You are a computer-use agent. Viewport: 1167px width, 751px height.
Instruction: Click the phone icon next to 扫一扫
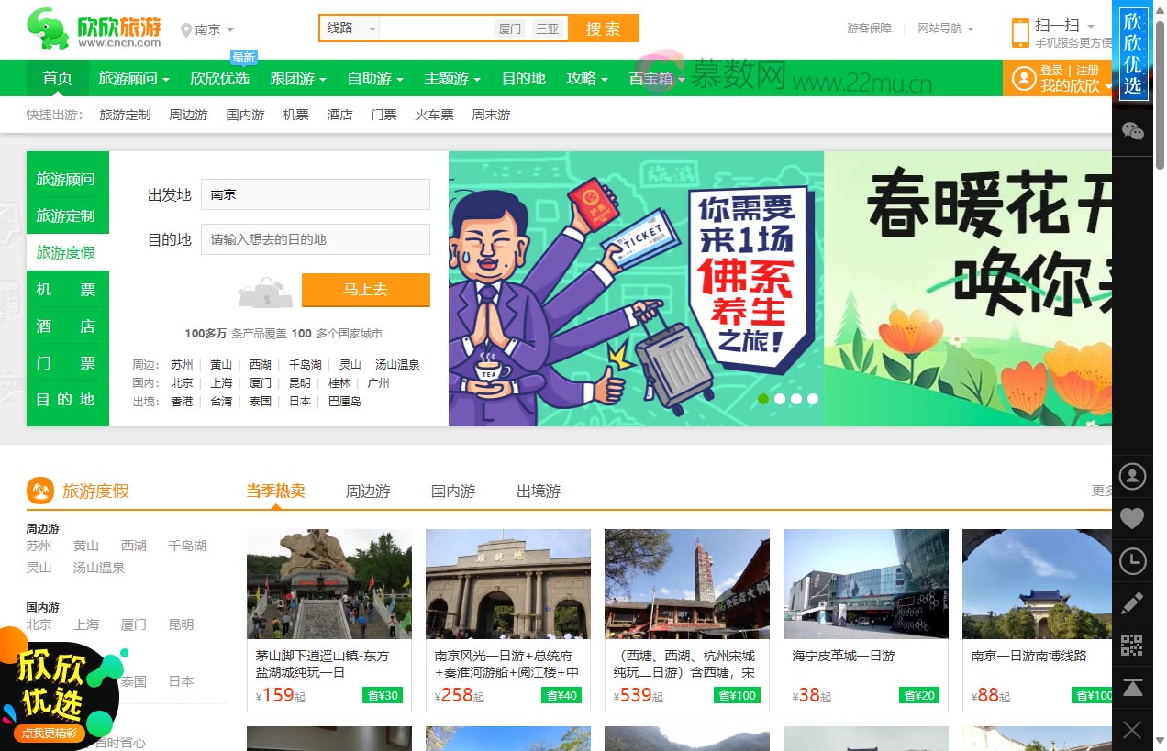[x=1018, y=33]
